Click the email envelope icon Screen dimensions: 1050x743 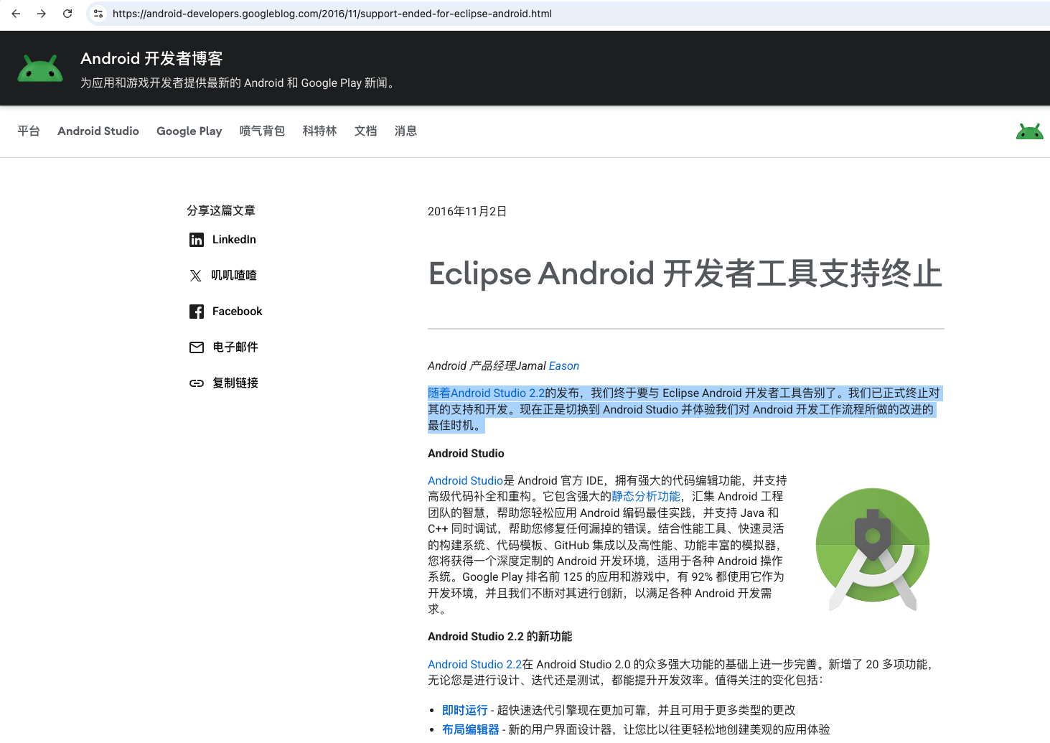click(197, 347)
